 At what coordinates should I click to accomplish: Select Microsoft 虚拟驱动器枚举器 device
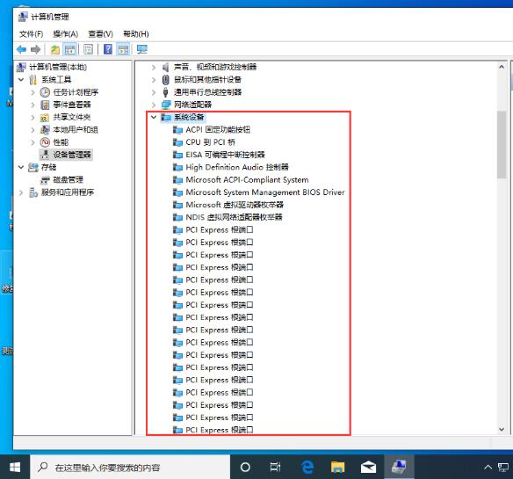235,205
